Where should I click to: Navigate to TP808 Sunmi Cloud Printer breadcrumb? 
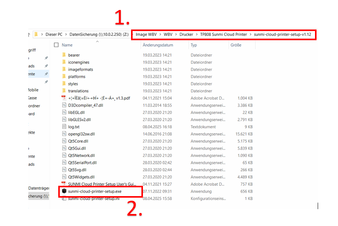223,34
